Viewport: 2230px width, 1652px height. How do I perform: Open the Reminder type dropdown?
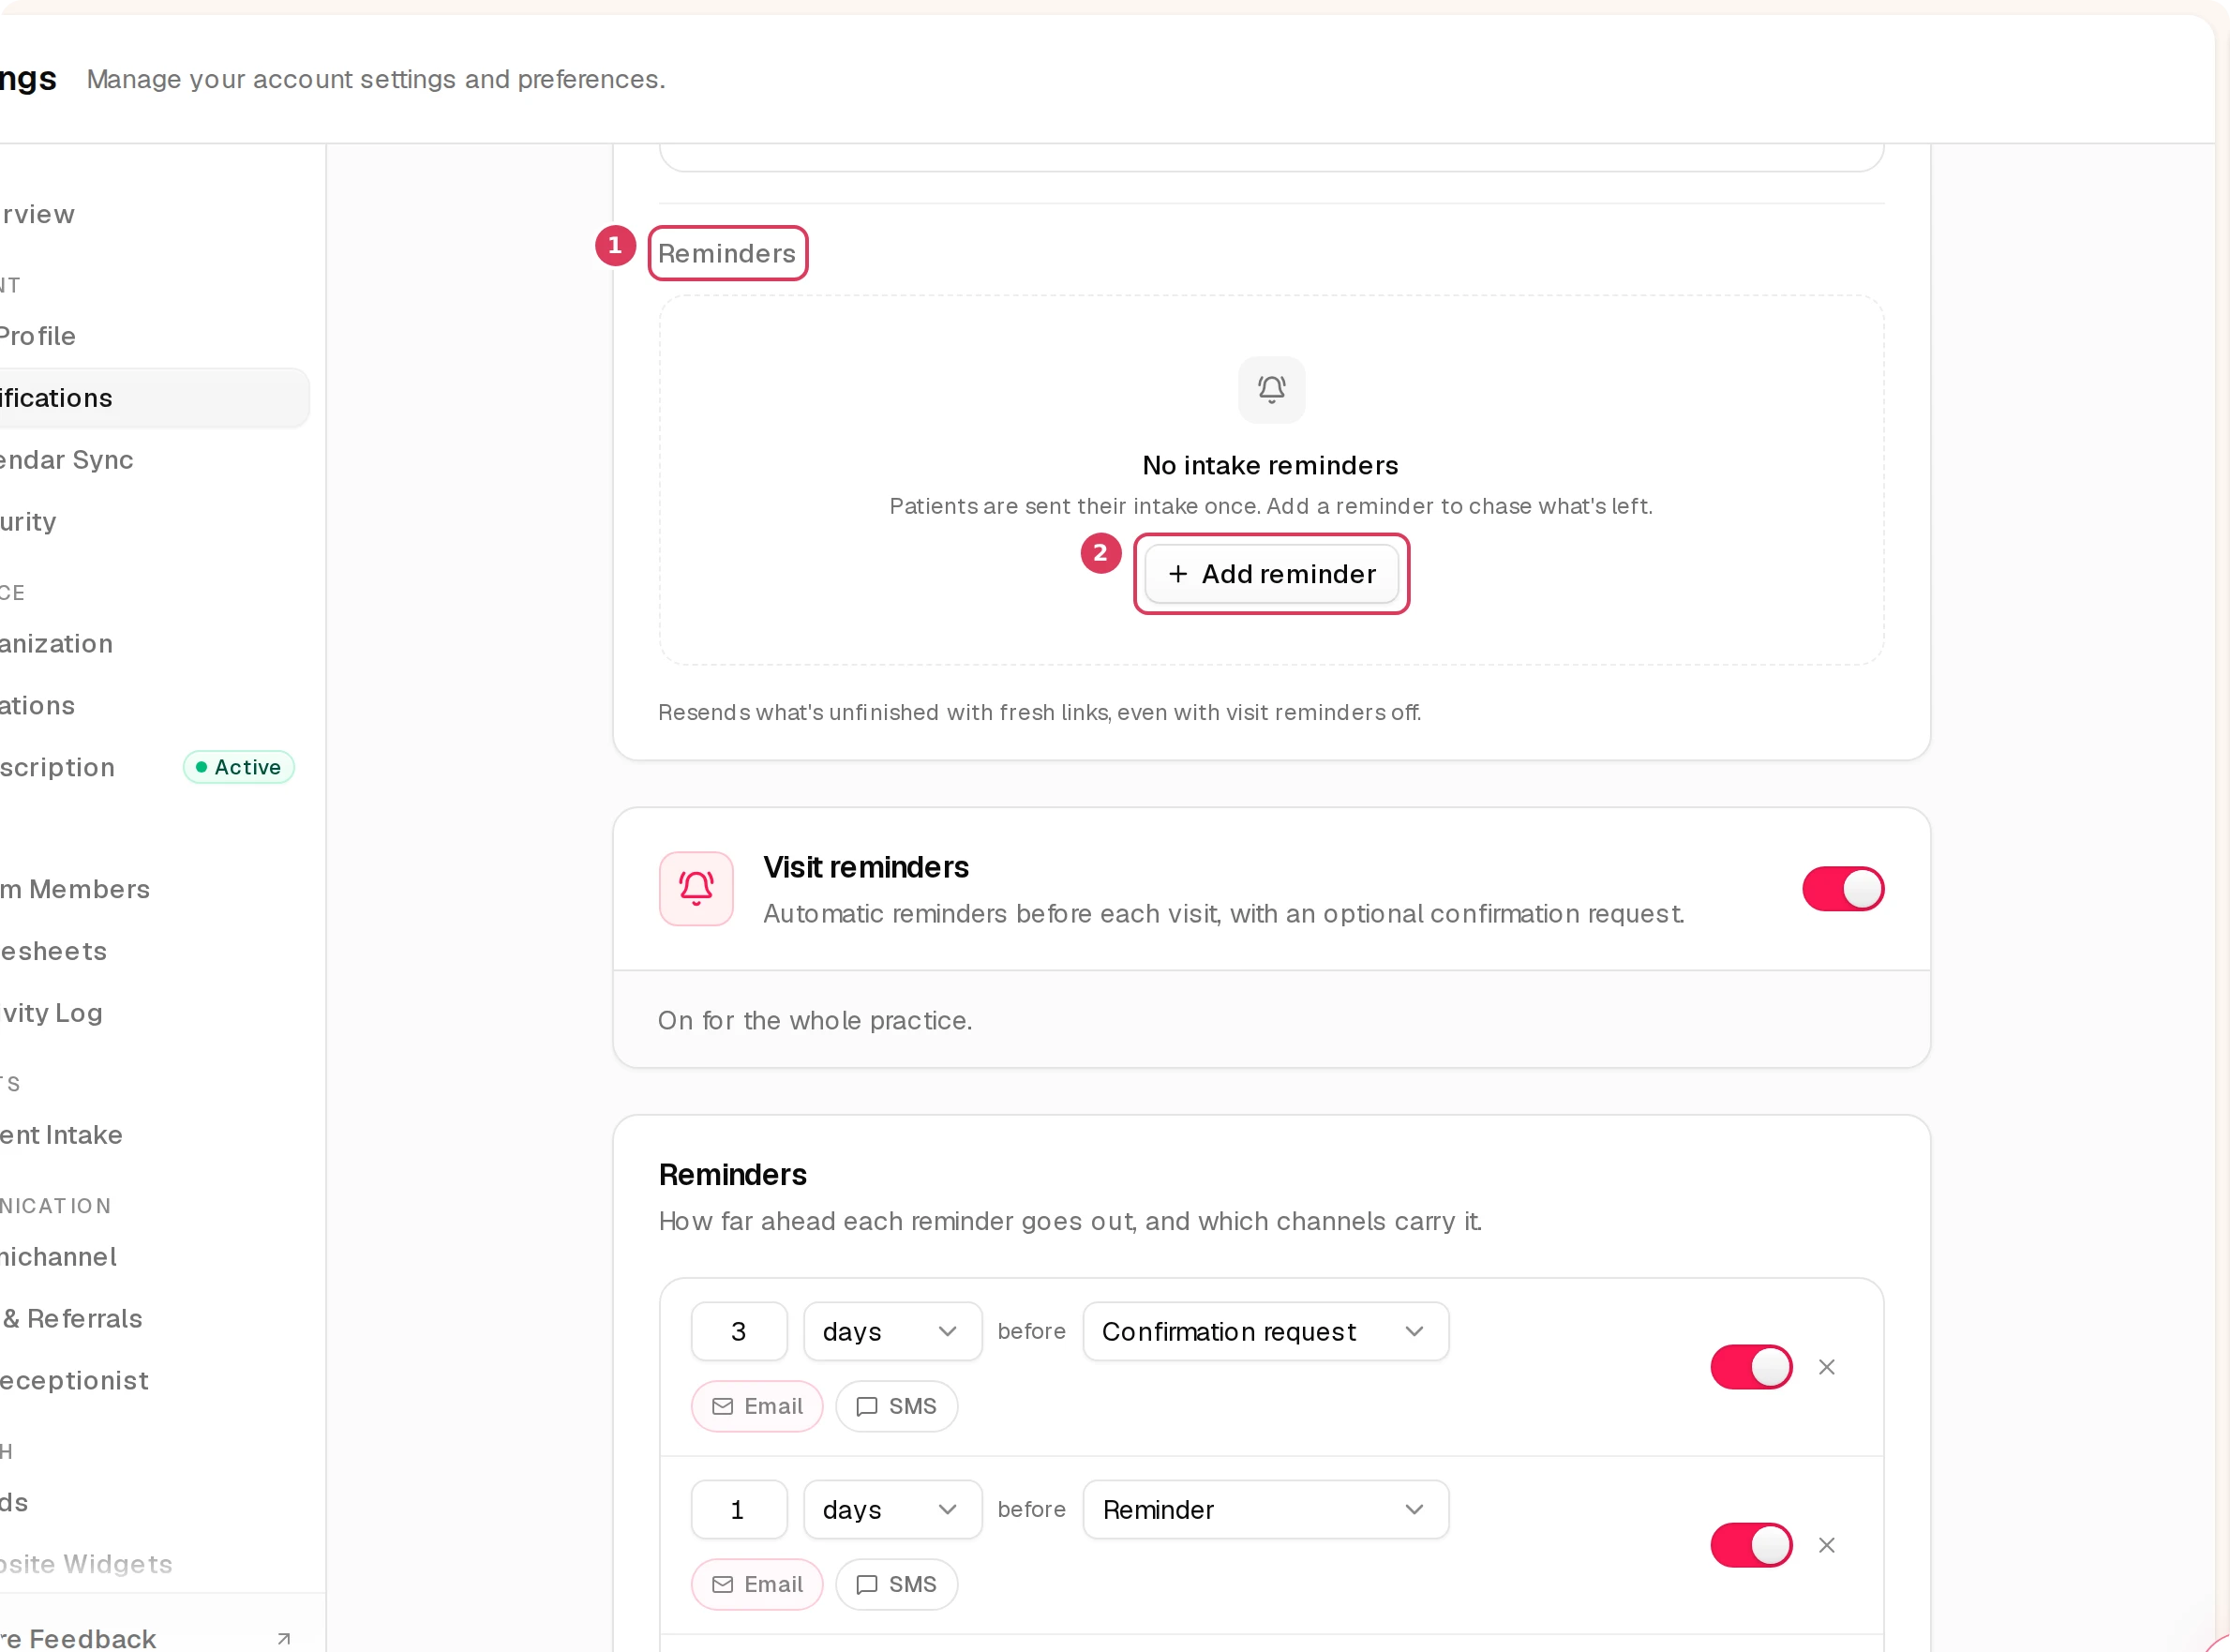[x=1265, y=1509]
